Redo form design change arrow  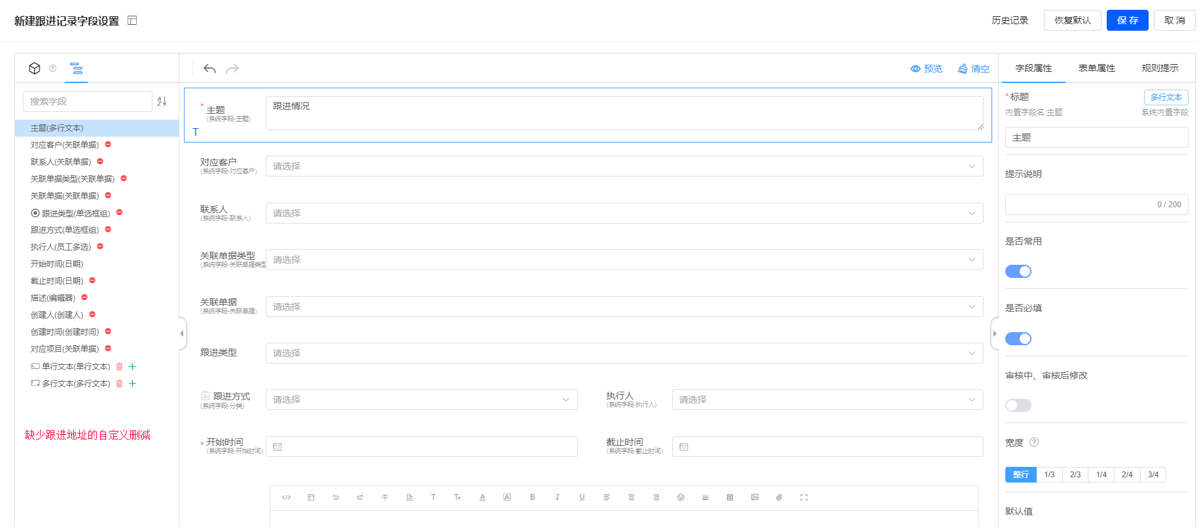[232, 69]
